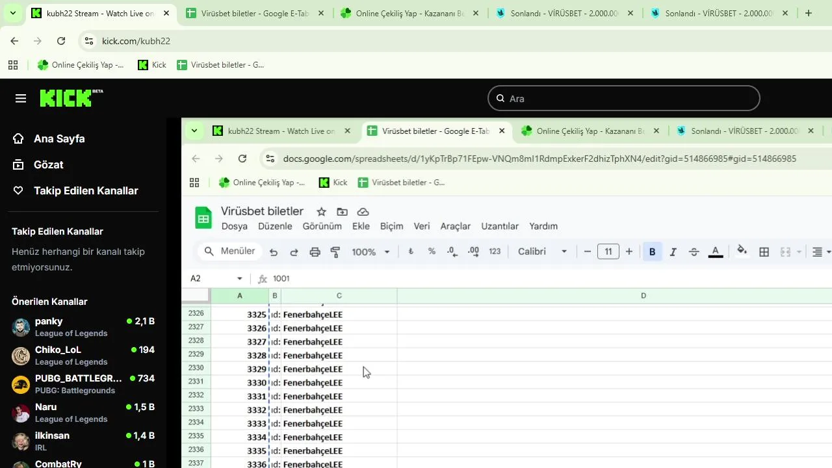Decrease decimal places in Sheets toolbar

coord(452,252)
